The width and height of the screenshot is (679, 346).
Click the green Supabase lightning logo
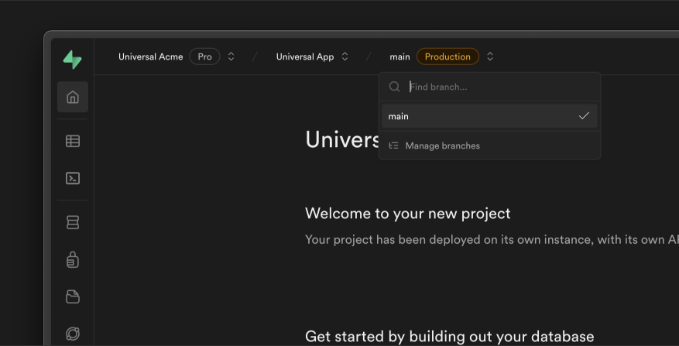click(x=72, y=60)
